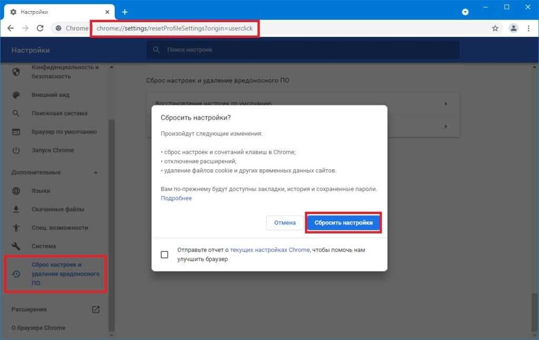
Task: Collapse the Дополнительные section
Action: [96, 172]
